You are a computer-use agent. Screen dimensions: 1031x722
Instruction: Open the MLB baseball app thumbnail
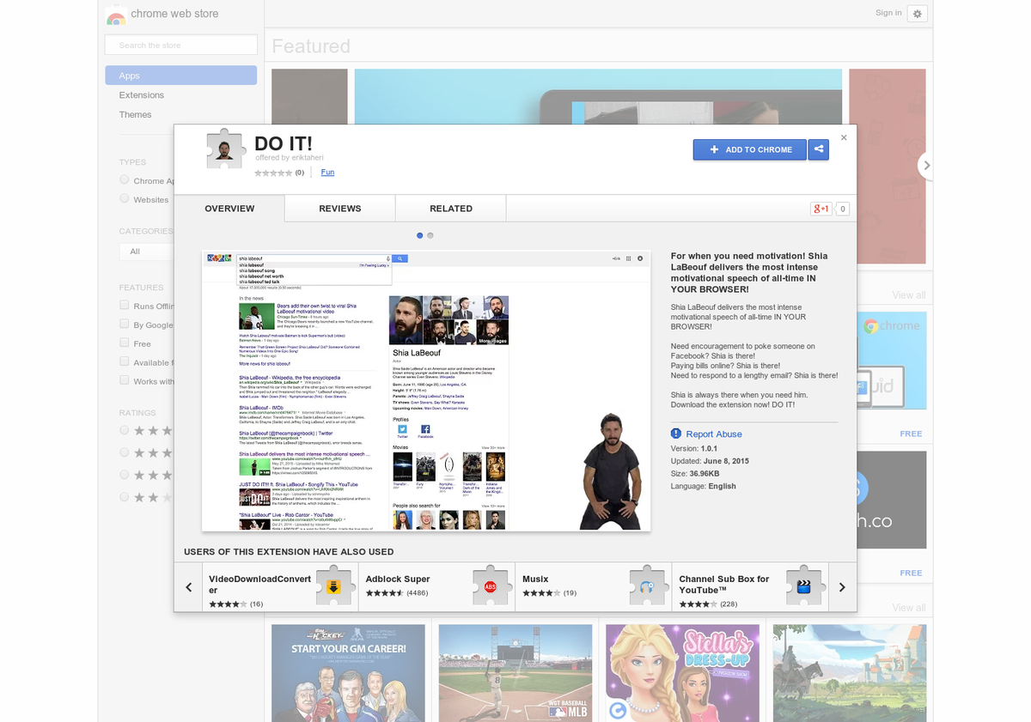pyautogui.click(x=515, y=673)
